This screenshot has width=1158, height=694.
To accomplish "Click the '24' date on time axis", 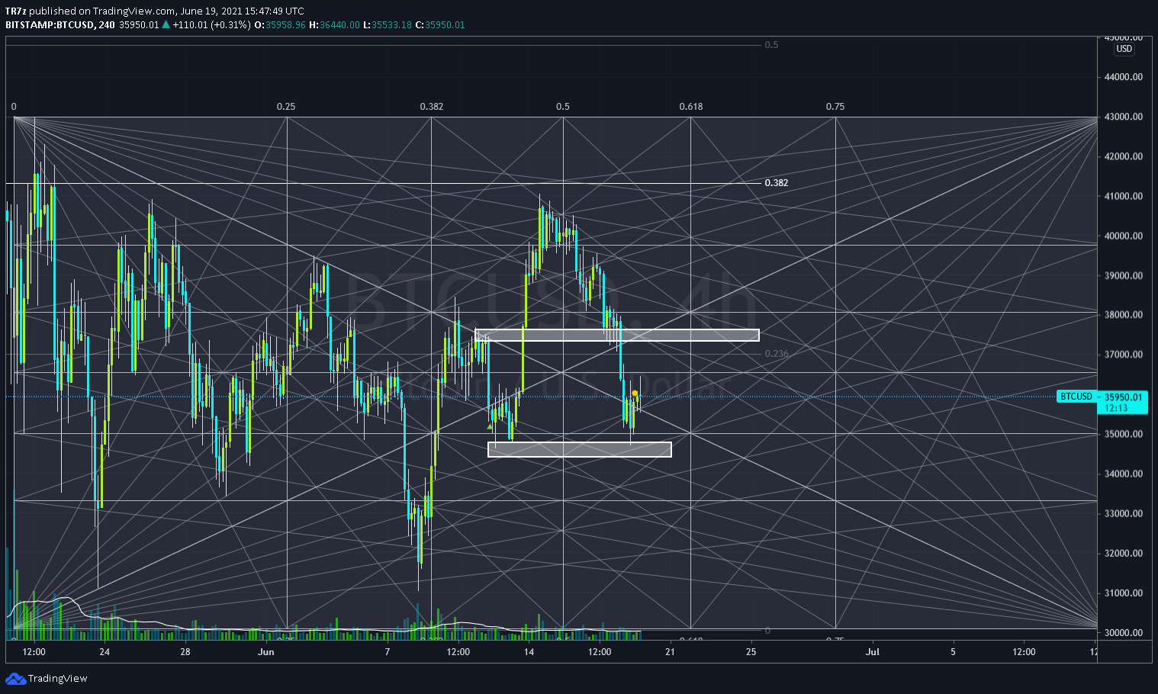I will pyautogui.click(x=105, y=652).
